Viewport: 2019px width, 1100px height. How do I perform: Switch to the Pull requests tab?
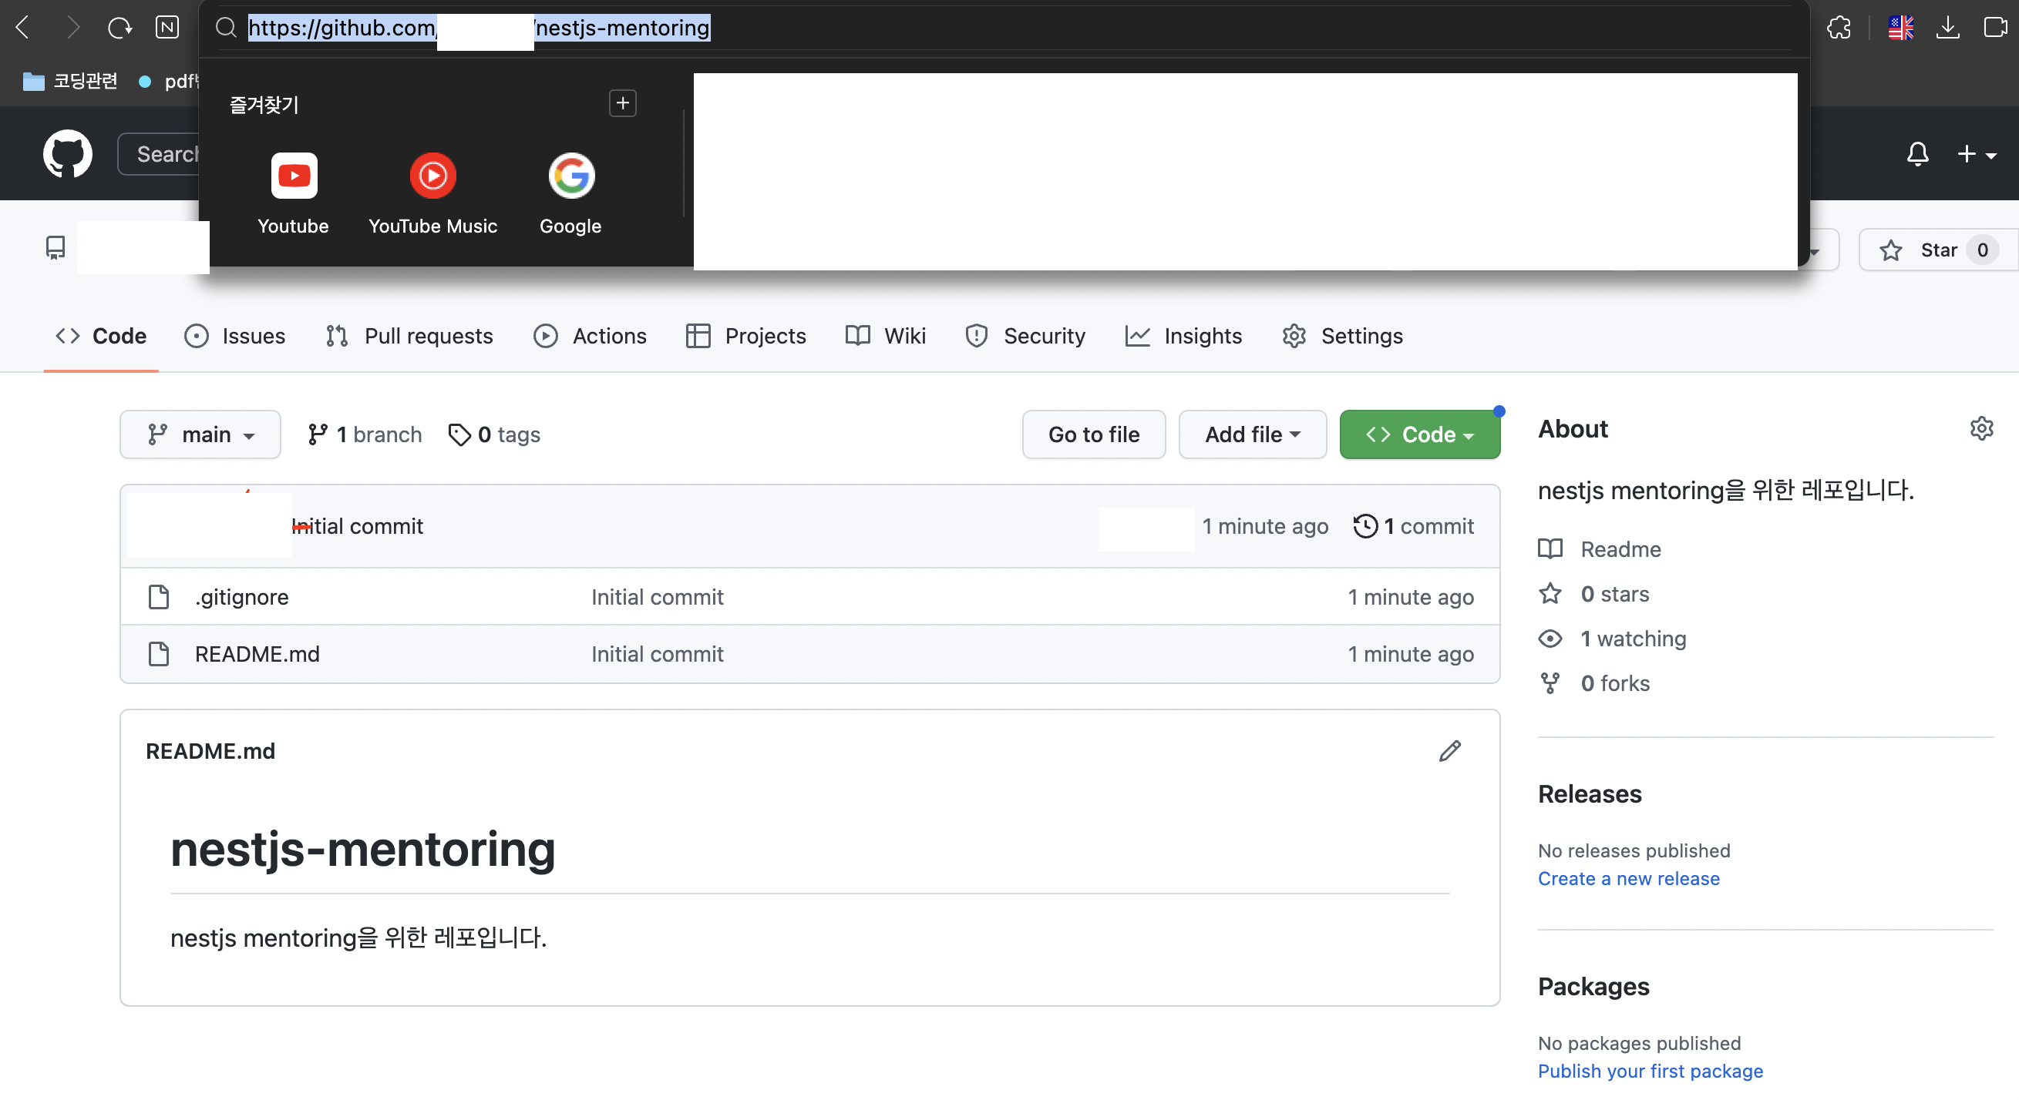pos(409,336)
